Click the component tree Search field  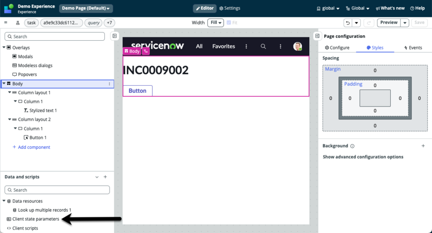click(x=55, y=36)
